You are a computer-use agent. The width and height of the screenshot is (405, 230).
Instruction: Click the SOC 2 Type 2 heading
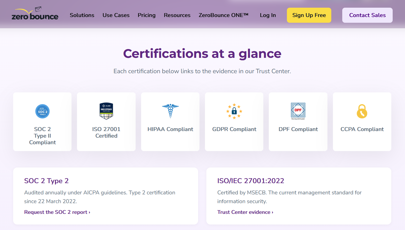tap(46, 181)
